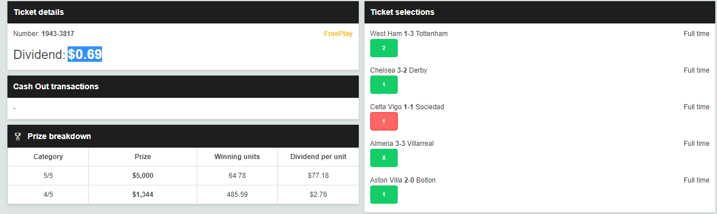
Task: Click the highlighted $0.69 dividend amount
Action: 85,54
